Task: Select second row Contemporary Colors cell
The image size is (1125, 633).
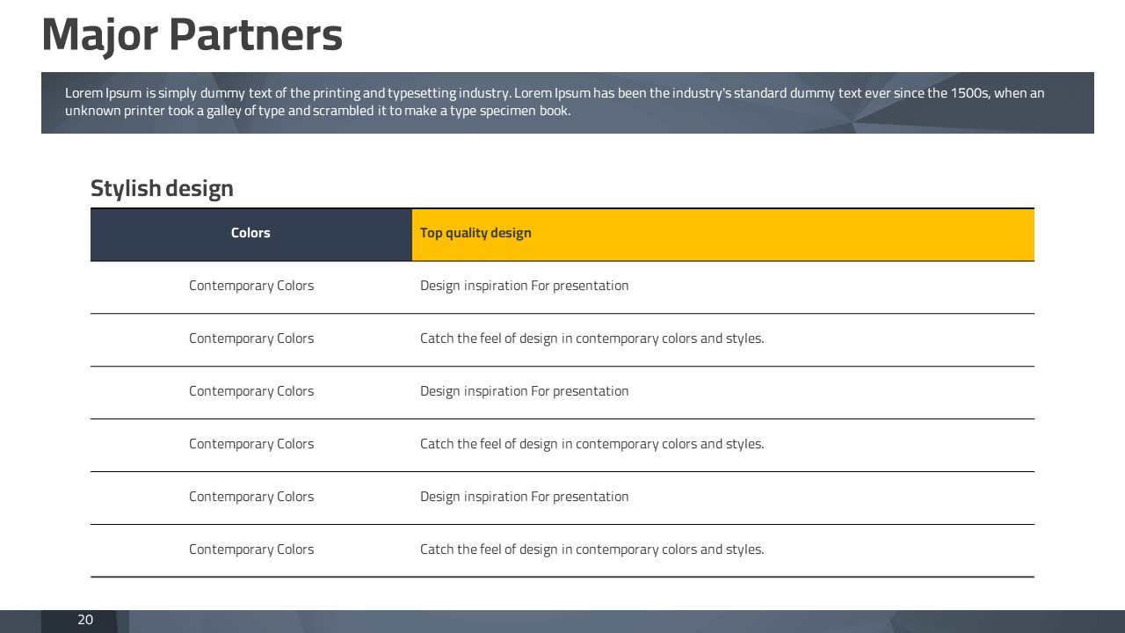Action: tap(251, 340)
